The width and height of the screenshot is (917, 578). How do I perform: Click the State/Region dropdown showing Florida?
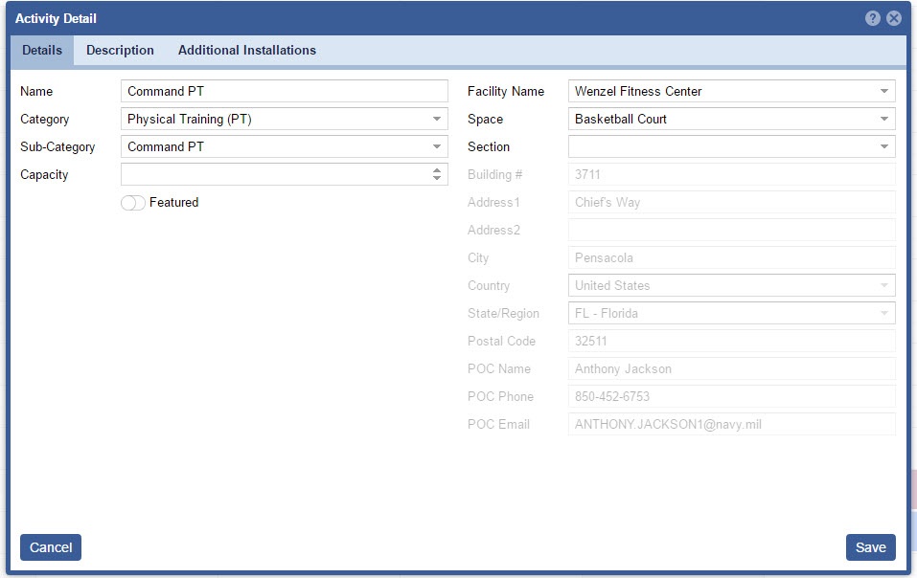pos(731,314)
